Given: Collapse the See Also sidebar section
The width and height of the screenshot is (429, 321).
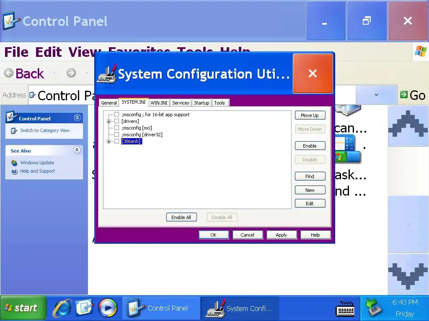Looking at the screenshot, I should pyautogui.click(x=77, y=150).
